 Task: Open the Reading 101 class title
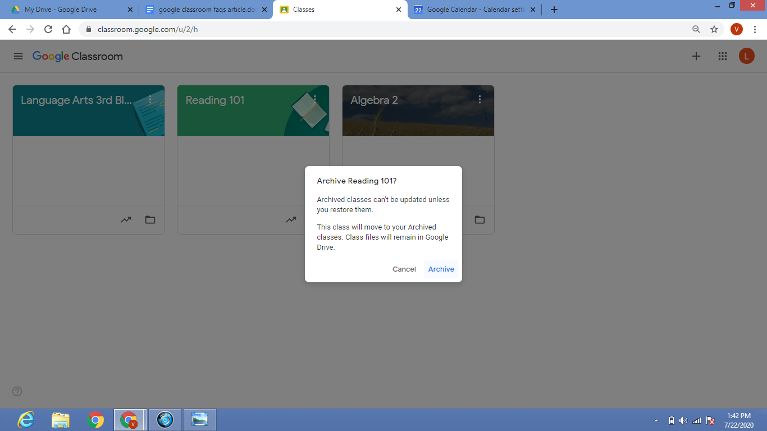(215, 100)
